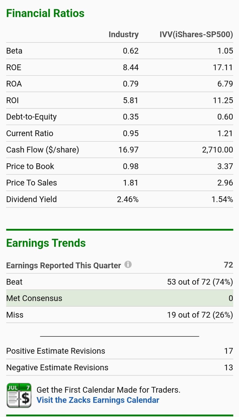Click the ROE row label
Viewport: 239px width, 417px height.
click(14, 67)
